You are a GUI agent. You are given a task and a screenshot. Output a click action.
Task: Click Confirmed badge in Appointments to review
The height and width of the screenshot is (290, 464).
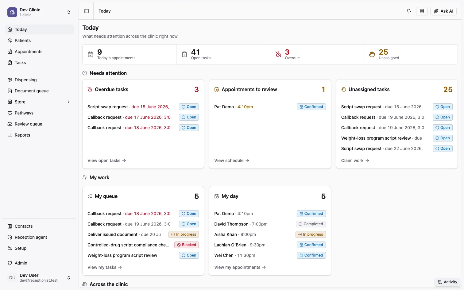coord(311,107)
